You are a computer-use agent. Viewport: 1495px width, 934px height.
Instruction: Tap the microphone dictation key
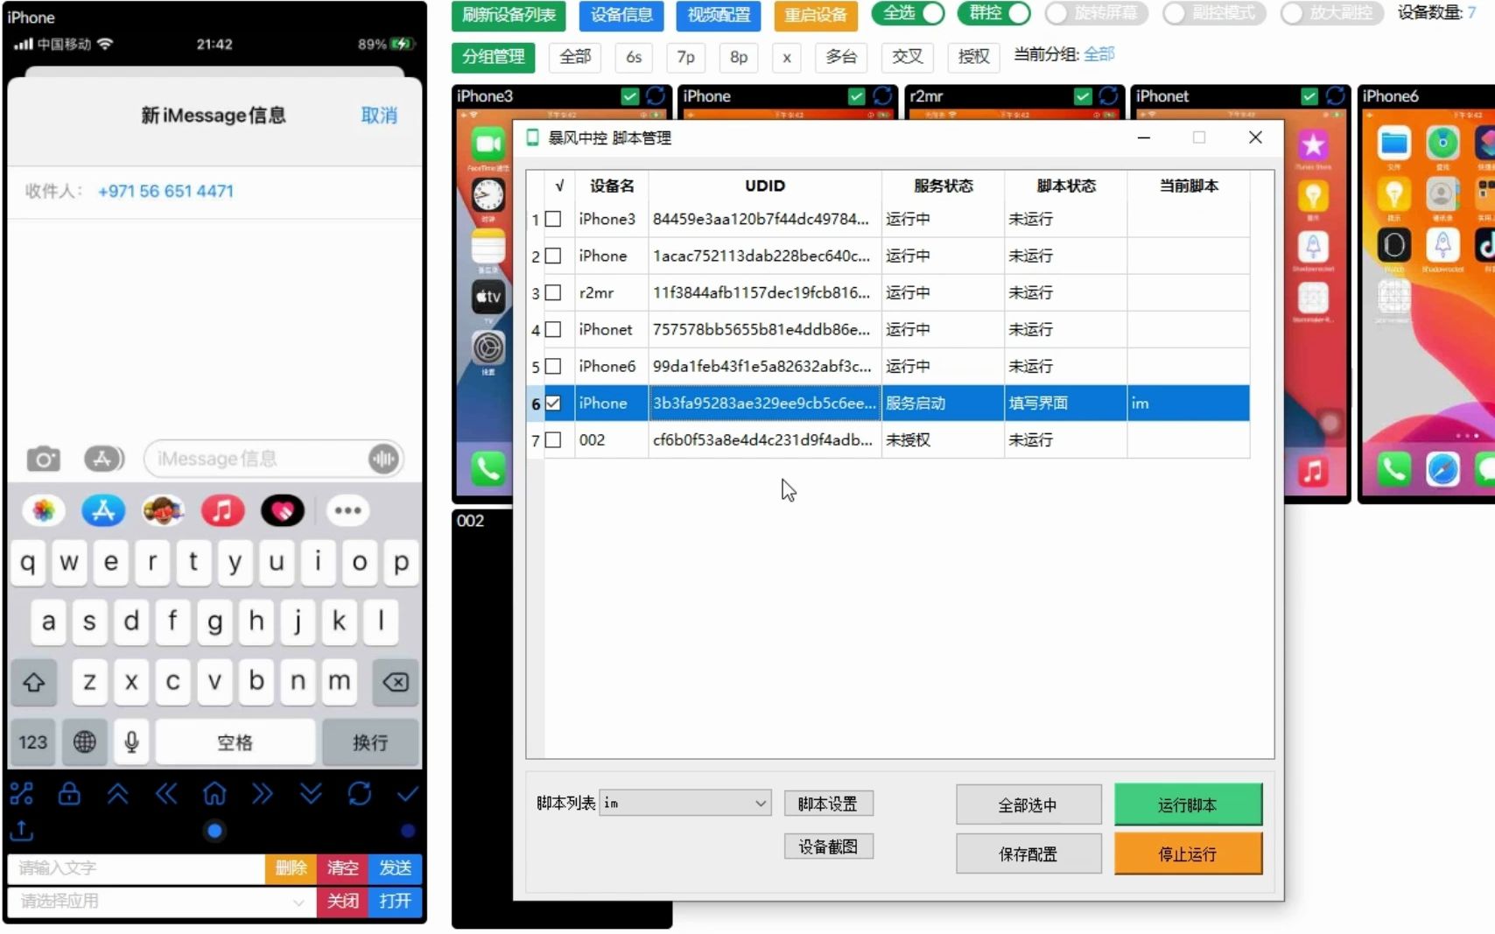point(131,742)
